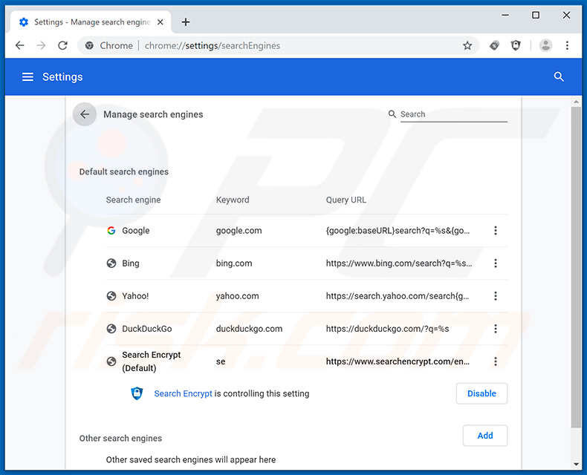Click the Search Encrypt shield lock icon
Viewport: 587px width, 475px height.
click(137, 393)
